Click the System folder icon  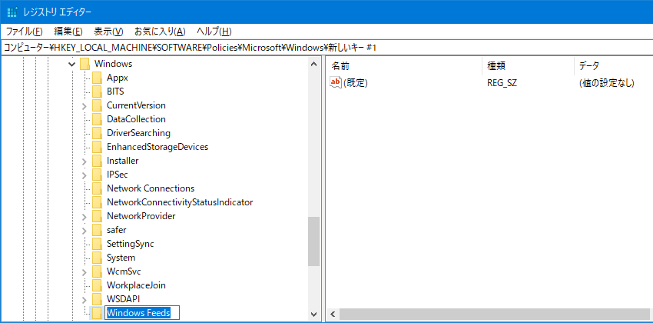(x=97, y=258)
